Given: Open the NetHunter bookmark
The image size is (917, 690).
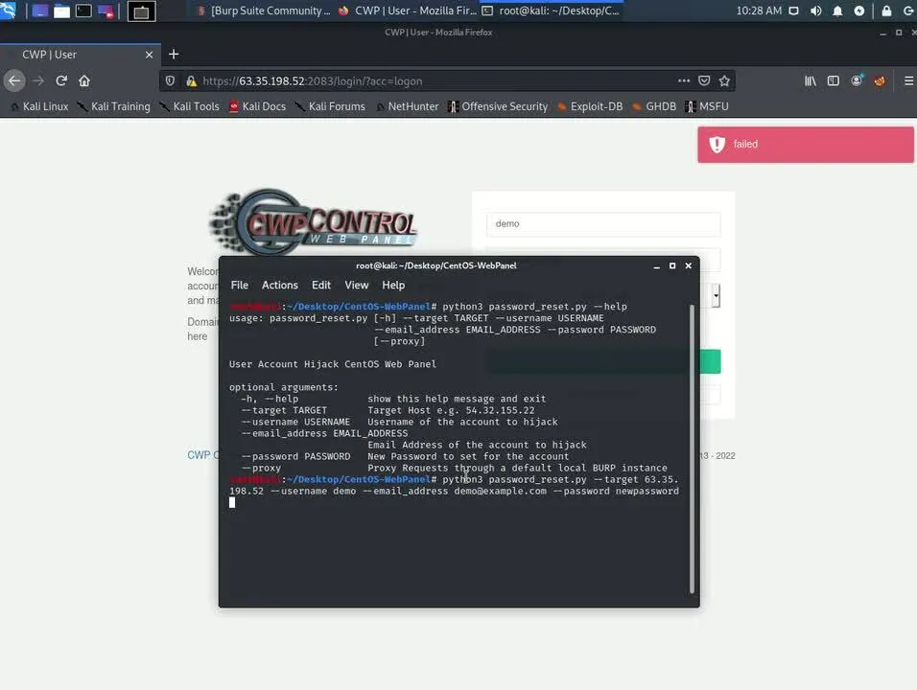Looking at the screenshot, I should coord(408,106).
